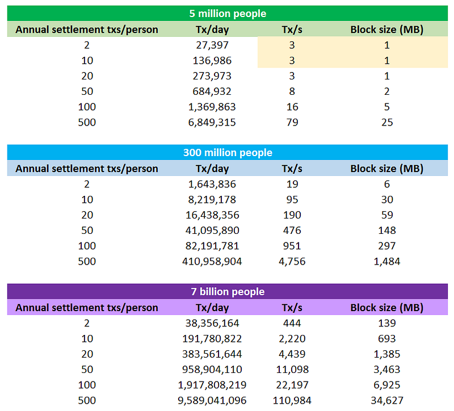Click the Tx/s 3 beside 273,973
Image resolution: width=454 pixels, height=411 pixels.
pyautogui.click(x=292, y=76)
